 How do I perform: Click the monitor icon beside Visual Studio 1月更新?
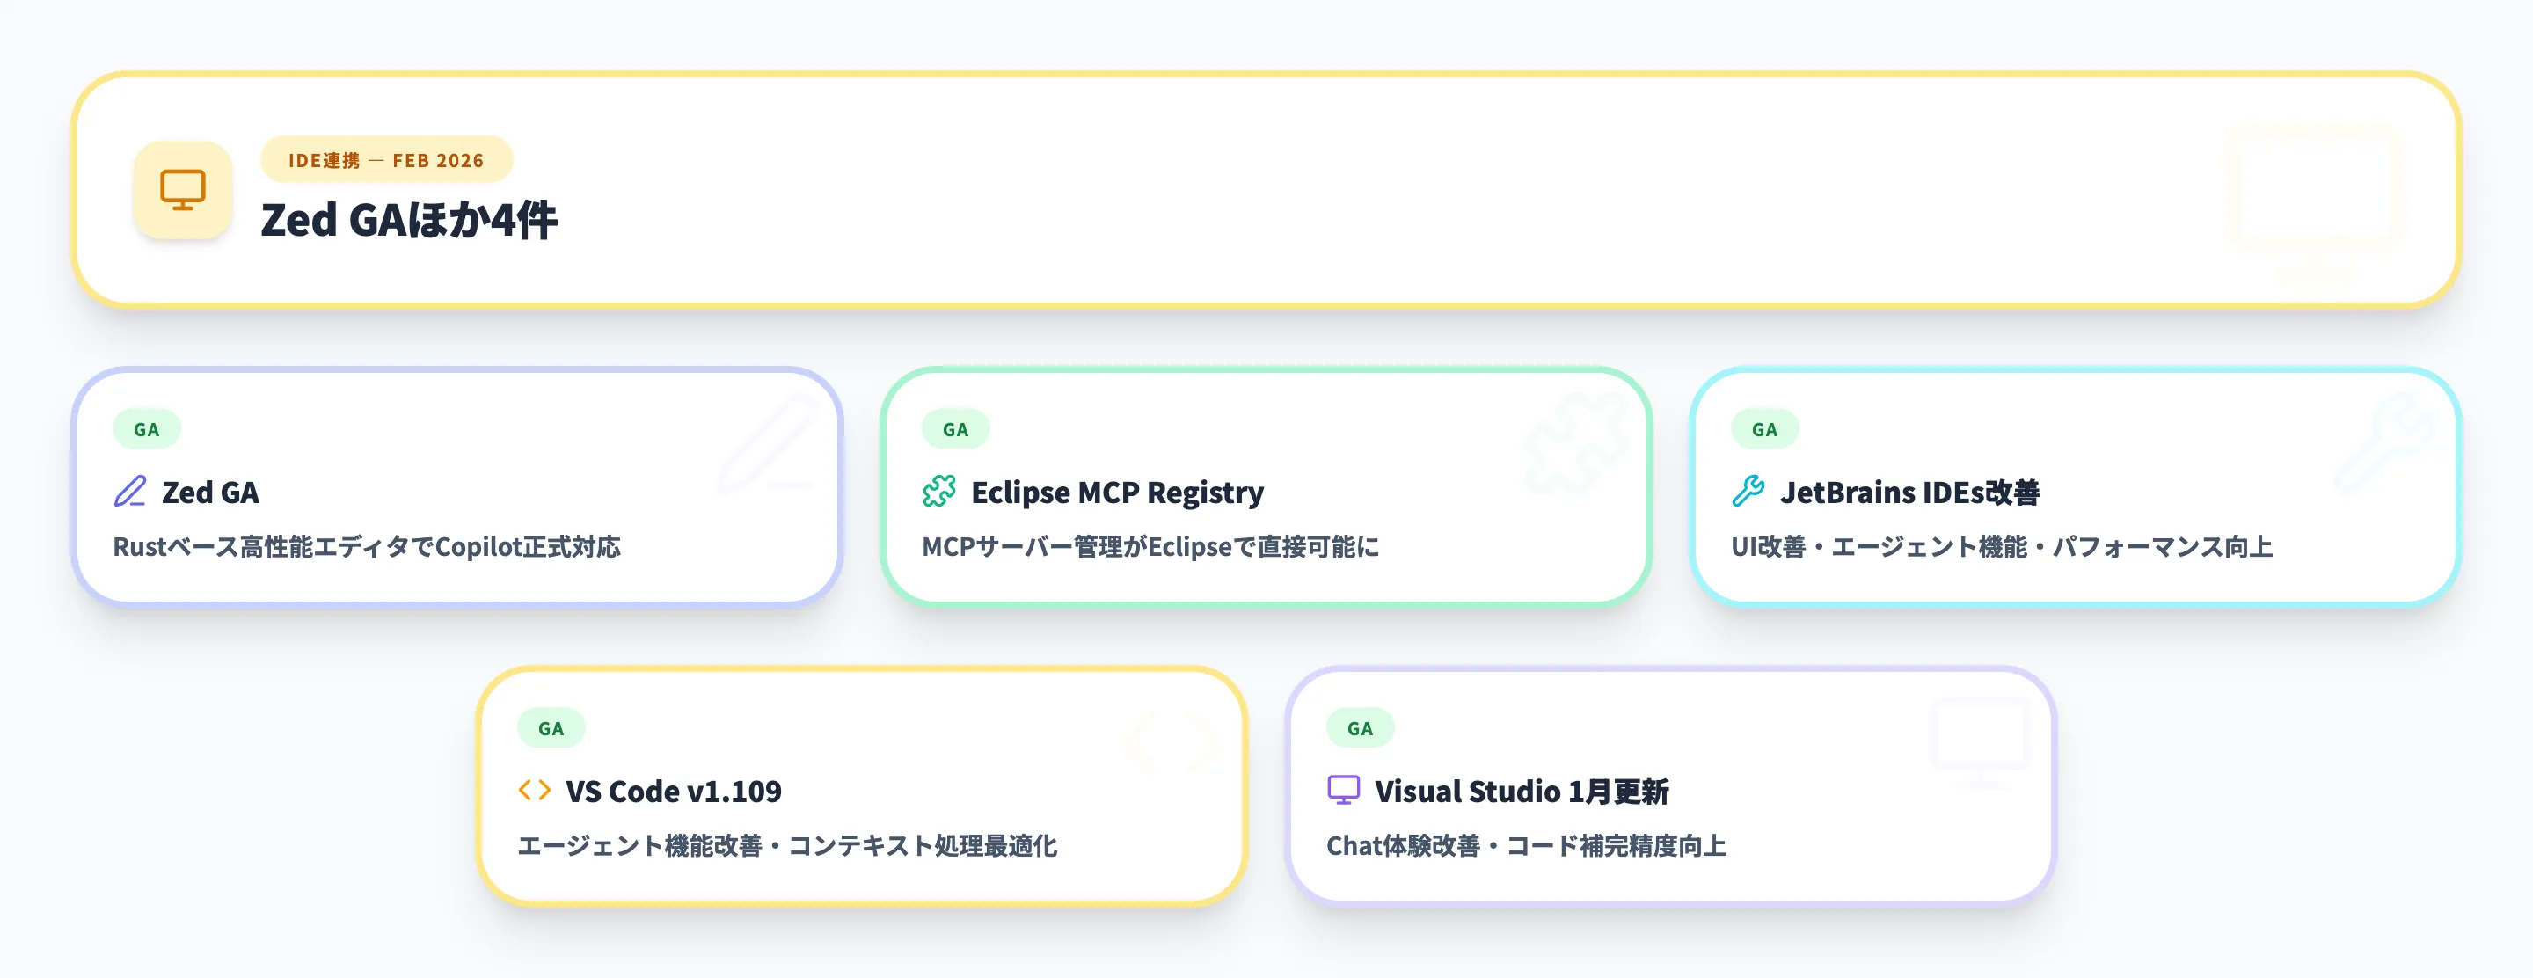point(1343,791)
